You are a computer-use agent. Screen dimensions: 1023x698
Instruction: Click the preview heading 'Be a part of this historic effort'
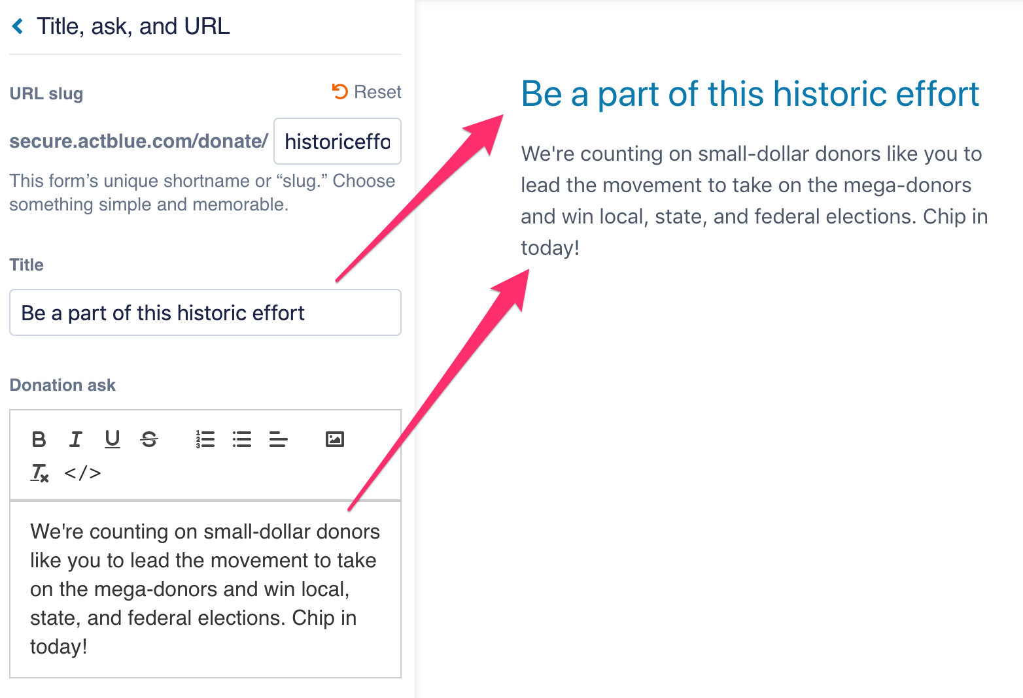tap(750, 94)
